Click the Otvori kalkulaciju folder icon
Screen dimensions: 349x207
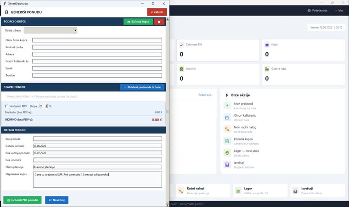point(227,117)
